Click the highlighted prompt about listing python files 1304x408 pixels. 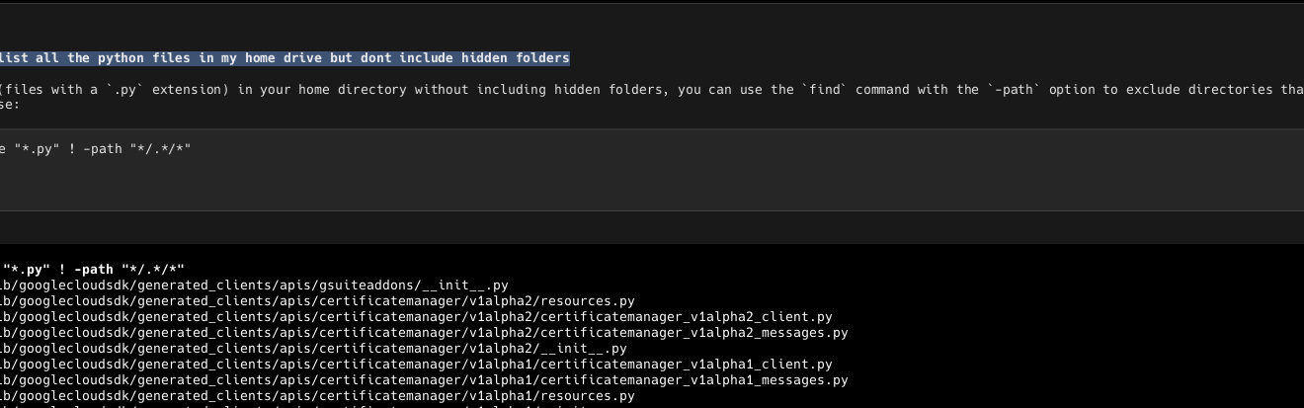pos(285,58)
